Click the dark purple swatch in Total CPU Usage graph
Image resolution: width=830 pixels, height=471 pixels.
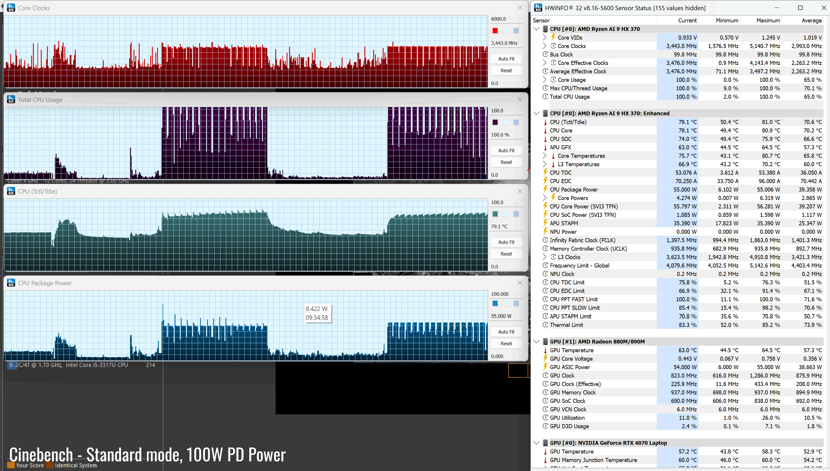pos(495,122)
